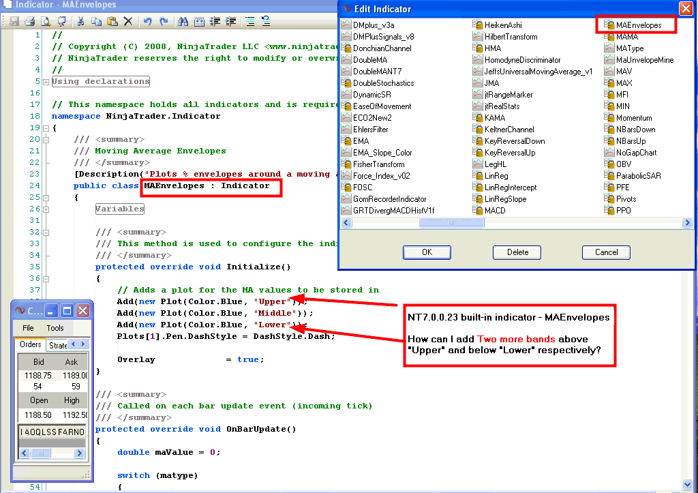Click the NinjaTrader logo in Edit Indicator title
This screenshot has width=698, height=493.
(346, 8)
